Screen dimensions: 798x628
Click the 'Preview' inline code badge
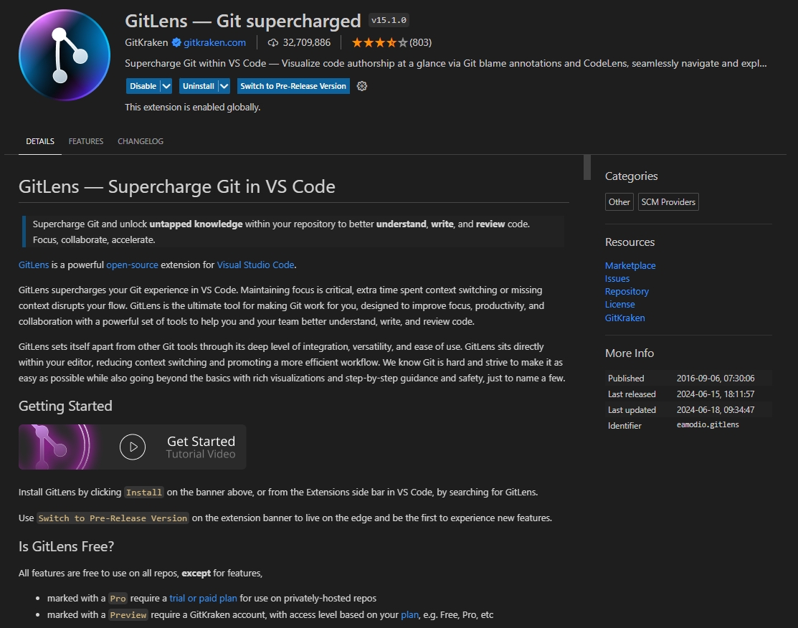(128, 615)
